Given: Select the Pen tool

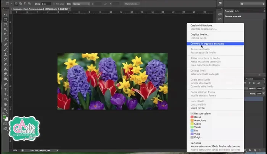Looking at the screenshot, I should click(x=5, y=84).
